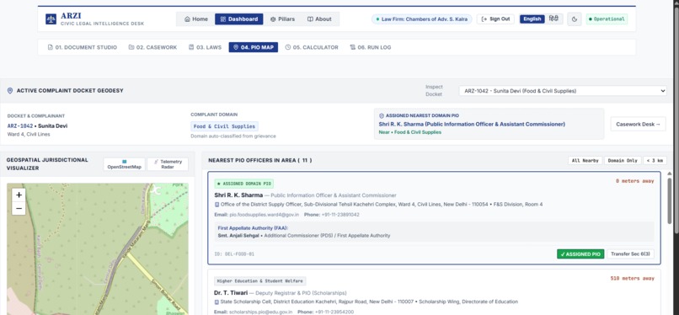The width and height of the screenshot is (679, 315).
Task: Click the Assigned Domain PIO badge
Action: [243, 184]
